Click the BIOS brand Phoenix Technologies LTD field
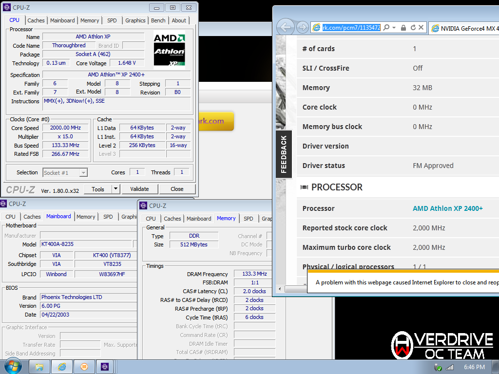The height and width of the screenshot is (374, 499). [89, 297]
